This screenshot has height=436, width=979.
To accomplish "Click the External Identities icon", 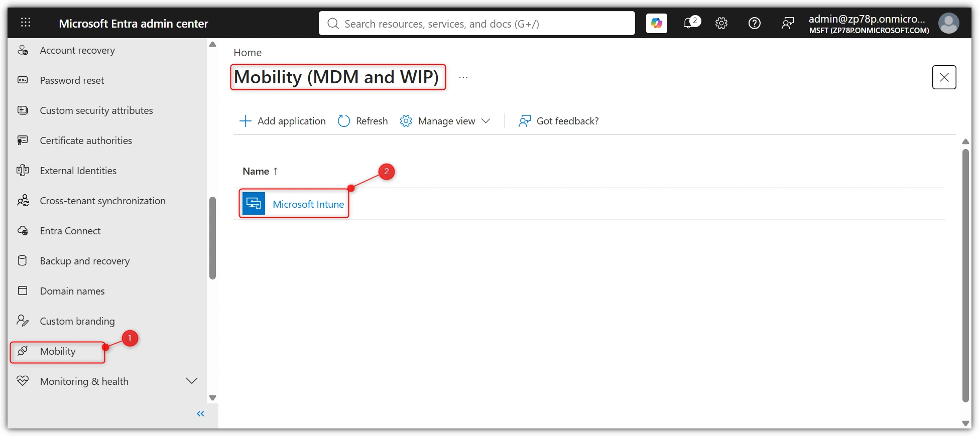I will tap(23, 171).
